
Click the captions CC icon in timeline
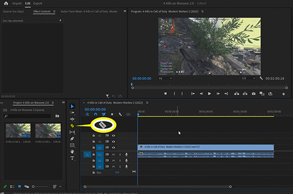tap(128, 115)
